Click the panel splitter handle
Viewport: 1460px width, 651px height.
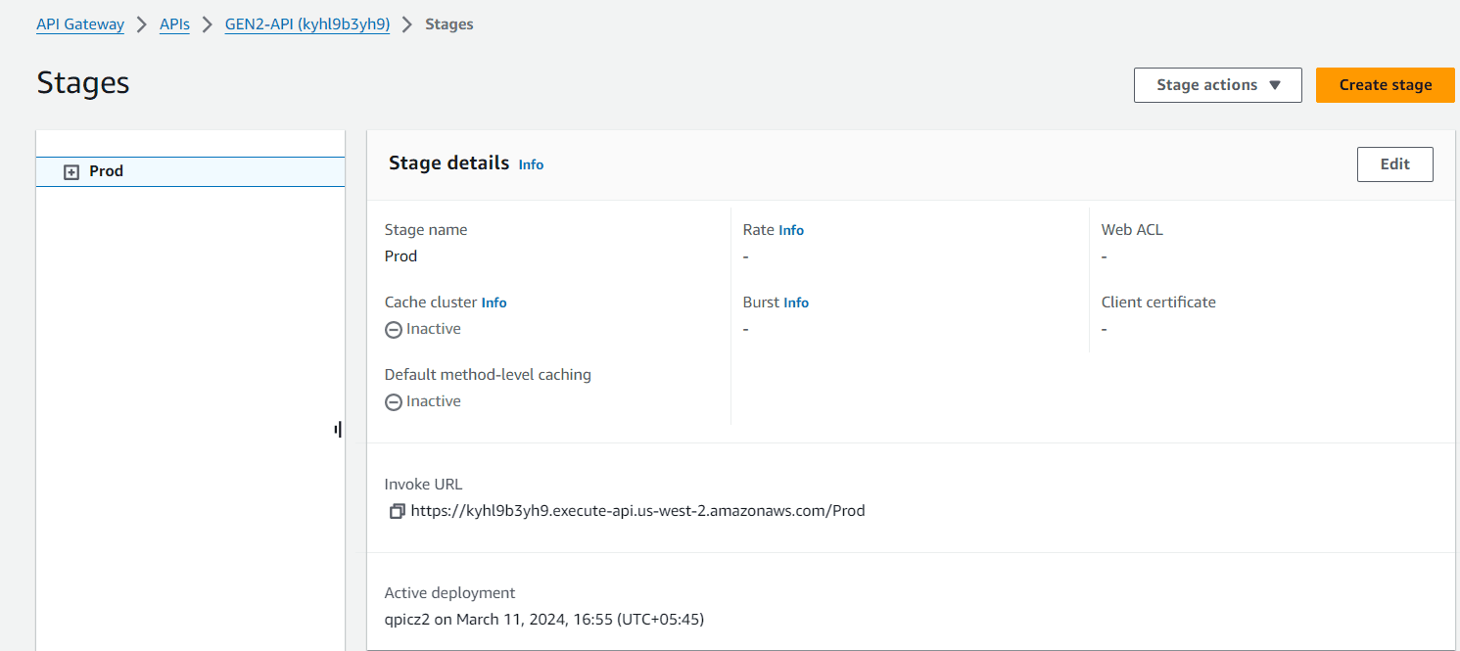coord(338,429)
